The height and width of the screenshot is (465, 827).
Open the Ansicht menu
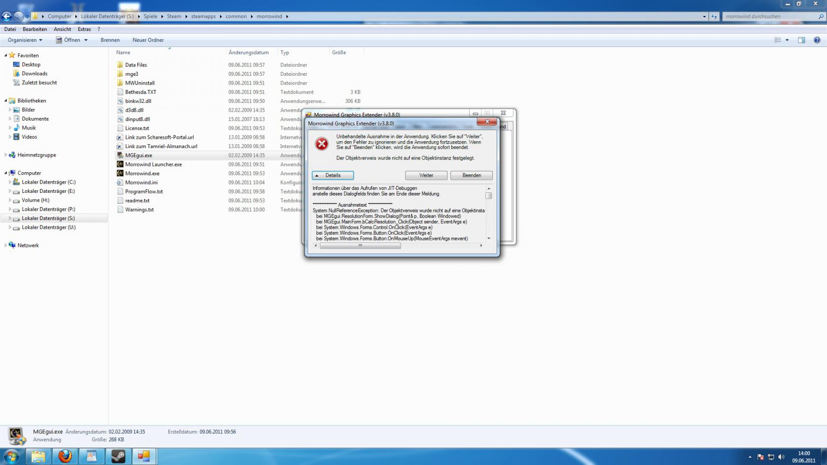click(62, 29)
